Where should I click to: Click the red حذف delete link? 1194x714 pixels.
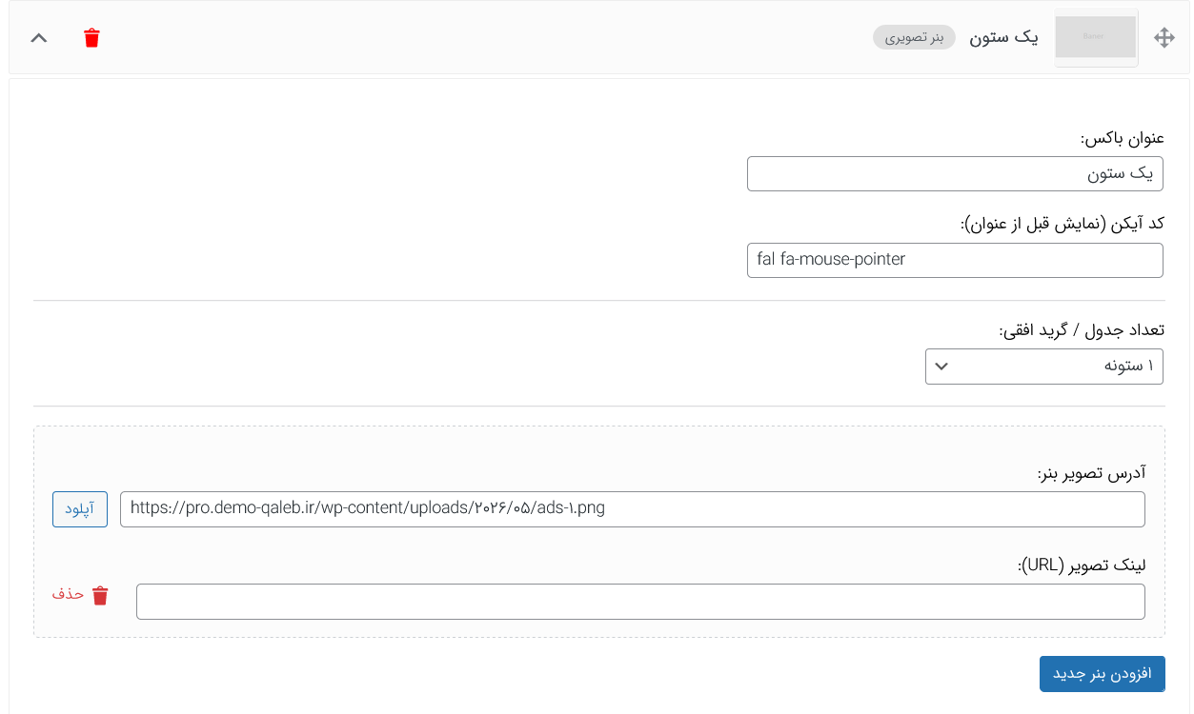click(80, 595)
